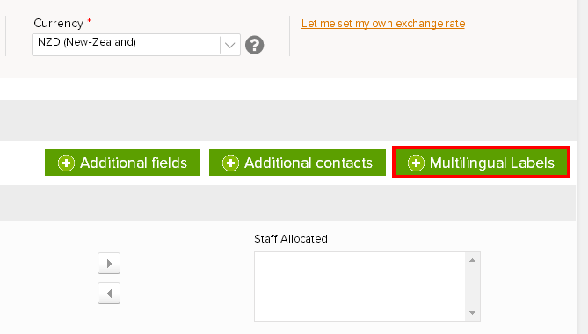Click the Additional fields button label
Screen dimensions: 588x334
coord(134,163)
